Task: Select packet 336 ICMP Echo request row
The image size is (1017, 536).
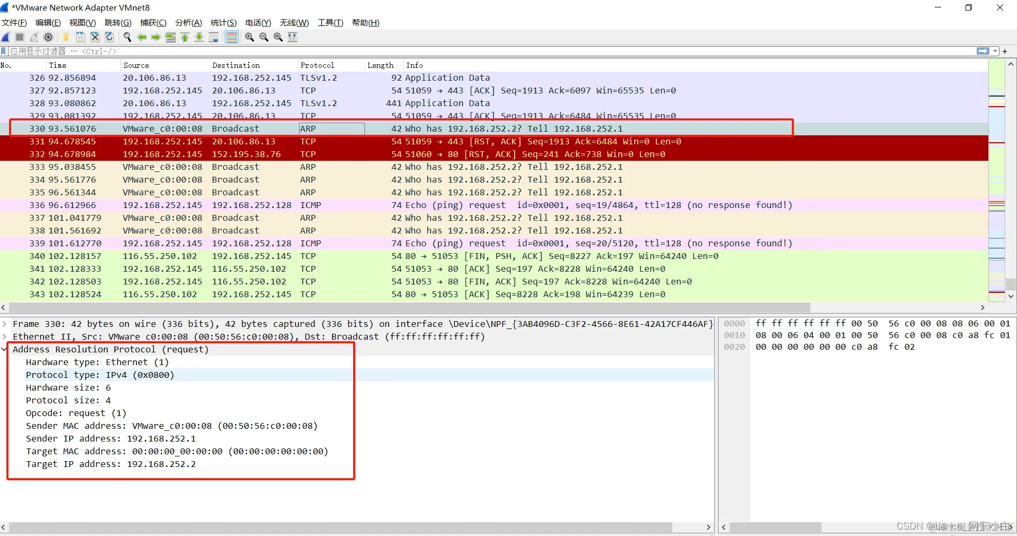Action: [x=494, y=205]
